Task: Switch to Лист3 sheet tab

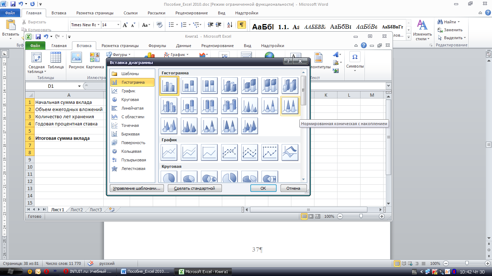Action: click(x=95, y=210)
